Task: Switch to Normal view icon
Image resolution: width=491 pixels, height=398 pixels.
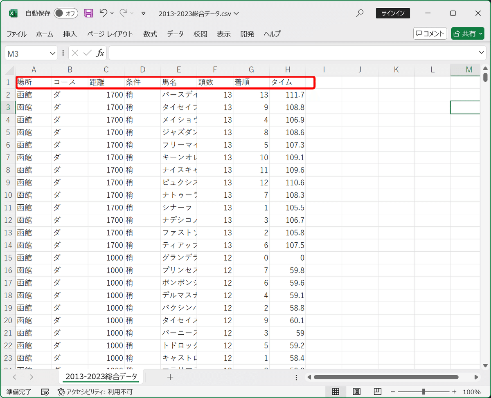Action: tap(336, 391)
